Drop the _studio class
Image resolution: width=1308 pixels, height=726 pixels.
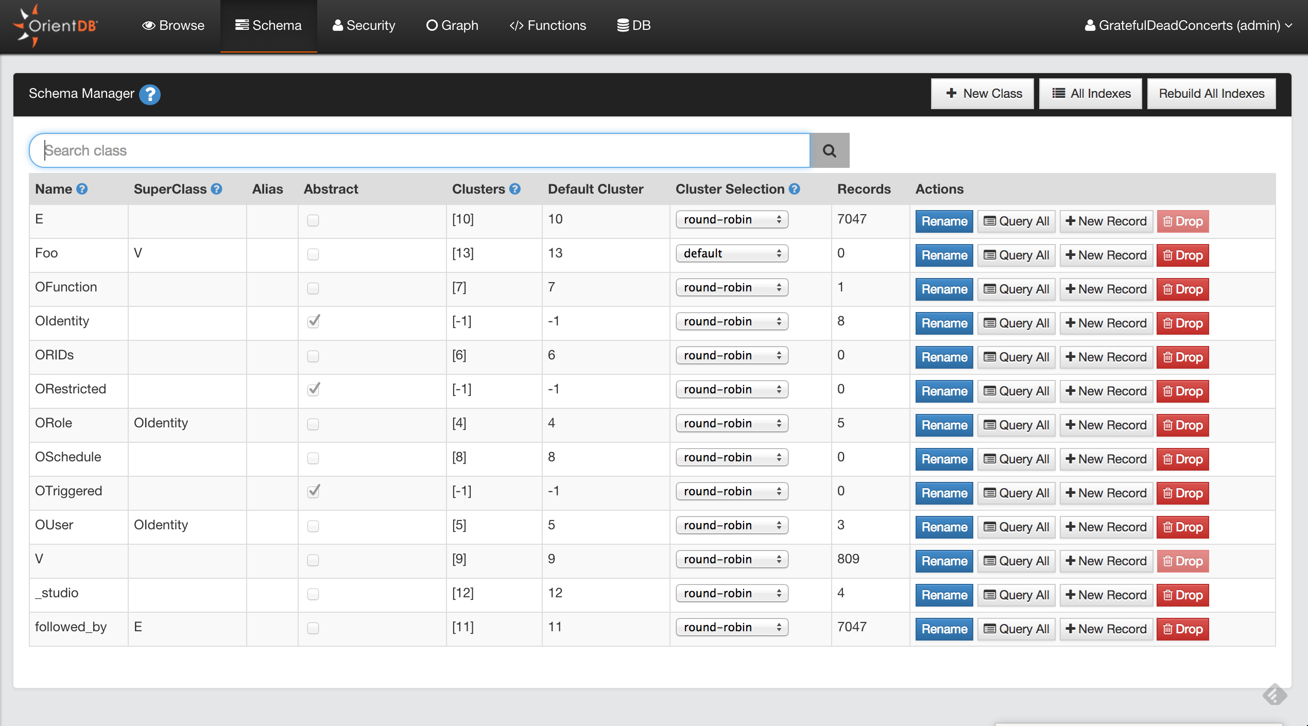point(1182,595)
